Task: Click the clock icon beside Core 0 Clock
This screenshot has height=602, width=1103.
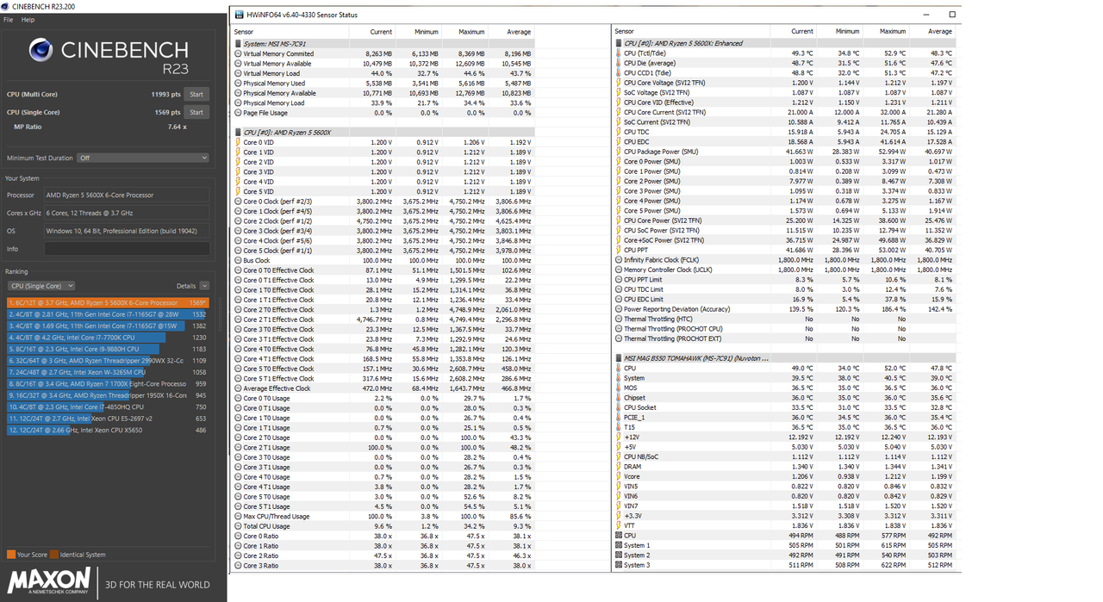Action: pyautogui.click(x=238, y=202)
